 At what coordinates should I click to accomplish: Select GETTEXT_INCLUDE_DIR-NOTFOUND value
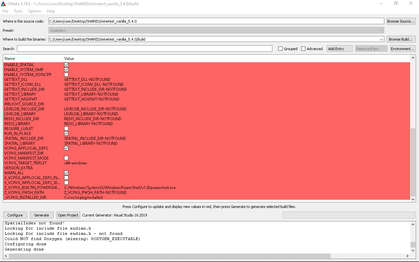pos(96,89)
